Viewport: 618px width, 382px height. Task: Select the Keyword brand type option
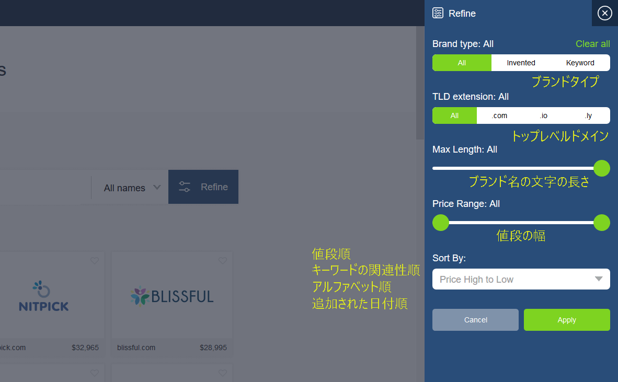pos(580,63)
